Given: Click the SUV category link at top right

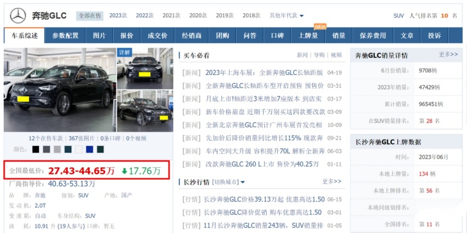Looking at the screenshot, I should click(398, 16).
